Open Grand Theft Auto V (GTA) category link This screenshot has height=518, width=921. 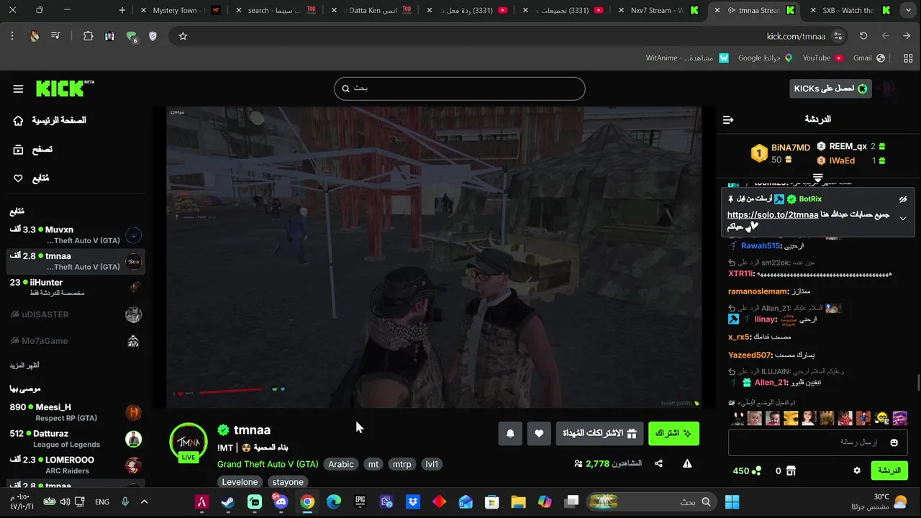268,464
